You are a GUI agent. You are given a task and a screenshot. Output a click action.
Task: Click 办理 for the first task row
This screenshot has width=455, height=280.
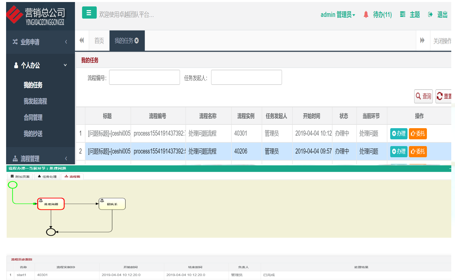pyautogui.click(x=399, y=134)
